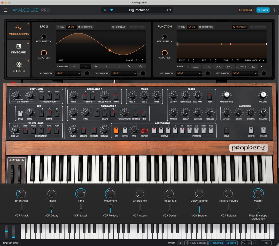
Task: Toggle the Effects section power switch
Action: pyautogui.click(x=28, y=61)
